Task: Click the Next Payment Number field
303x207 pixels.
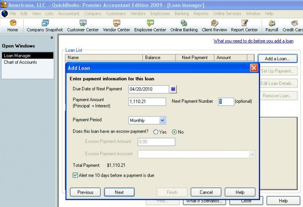Action: pyautogui.click(x=226, y=102)
